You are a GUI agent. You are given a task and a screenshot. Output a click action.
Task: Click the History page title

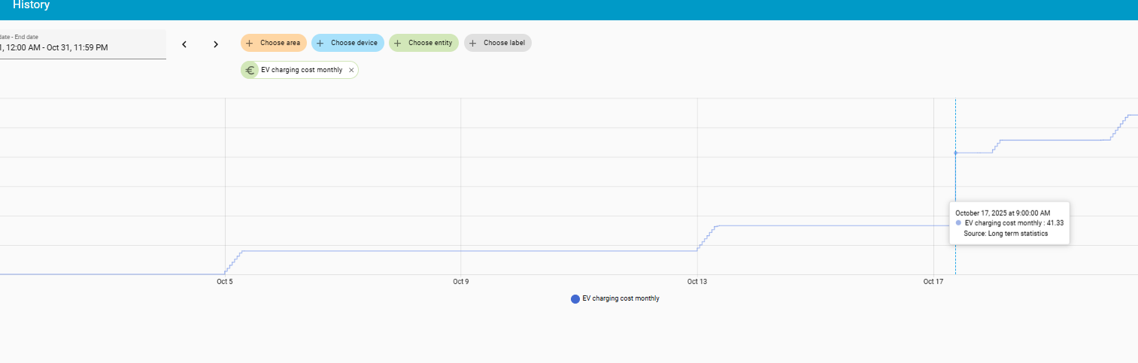[x=31, y=5]
